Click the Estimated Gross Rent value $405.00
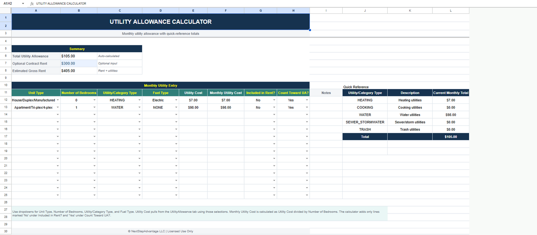This screenshot has width=537, height=235. coord(79,71)
